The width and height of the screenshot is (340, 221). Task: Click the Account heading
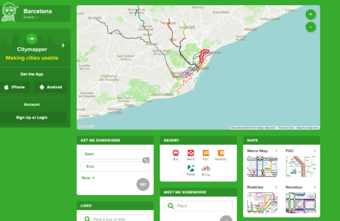pyautogui.click(x=32, y=104)
